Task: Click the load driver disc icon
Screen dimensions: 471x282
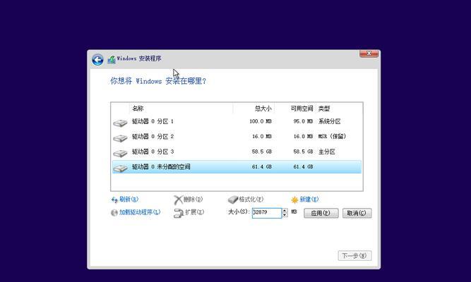Action: pyautogui.click(x=114, y=213)
